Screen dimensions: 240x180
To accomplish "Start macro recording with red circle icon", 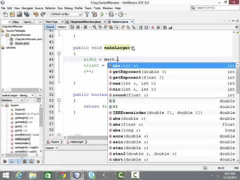I will click(153, 27).
